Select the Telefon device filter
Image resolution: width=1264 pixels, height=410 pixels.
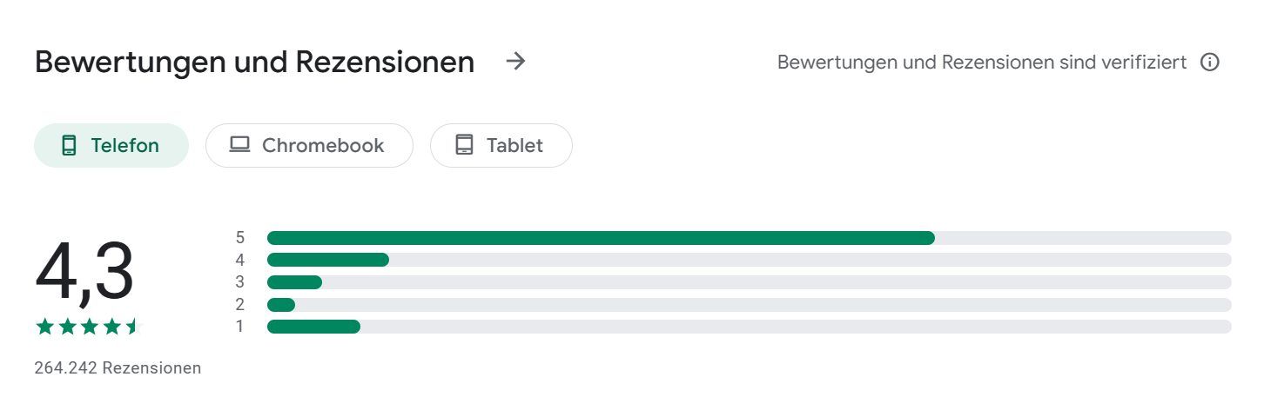click(x=111, y=145)
